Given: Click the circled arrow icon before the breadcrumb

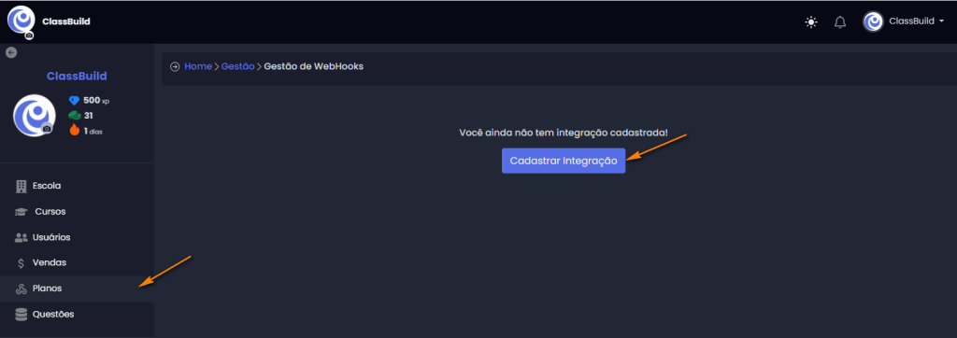Looking at the screenshot, I should pos(175,66).
